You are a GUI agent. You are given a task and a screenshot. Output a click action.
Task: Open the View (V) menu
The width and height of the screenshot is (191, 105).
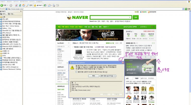[16, 2]
